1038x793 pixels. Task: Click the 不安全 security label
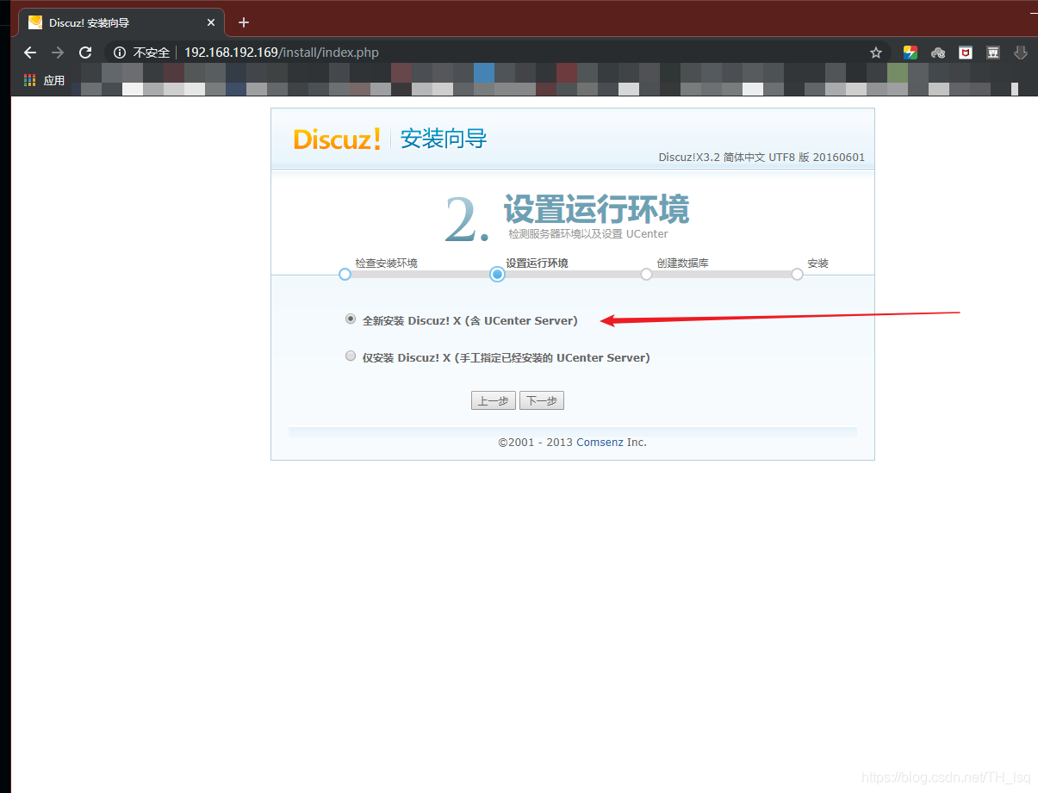coord(152,53)
